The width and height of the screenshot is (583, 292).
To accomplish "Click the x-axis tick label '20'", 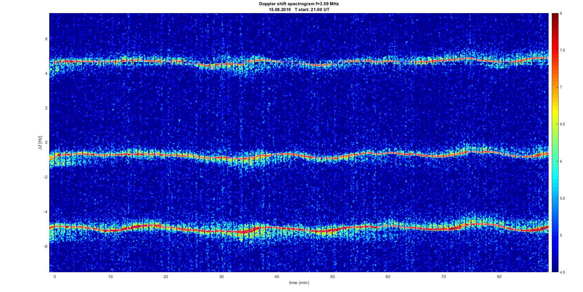I will coord(166,277).
